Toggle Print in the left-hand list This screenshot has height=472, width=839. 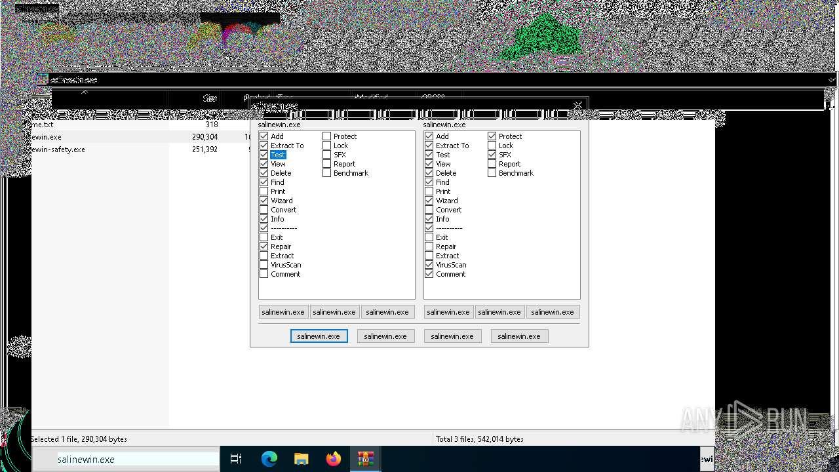pyautogui.click(x=264, y=191)
